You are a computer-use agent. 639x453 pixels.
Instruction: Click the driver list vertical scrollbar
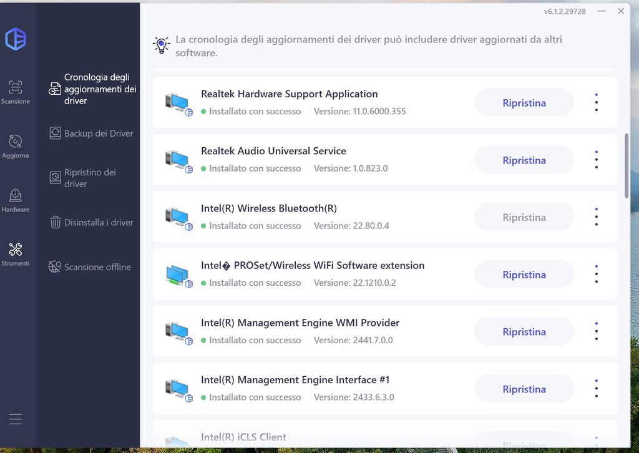(627, 166)
